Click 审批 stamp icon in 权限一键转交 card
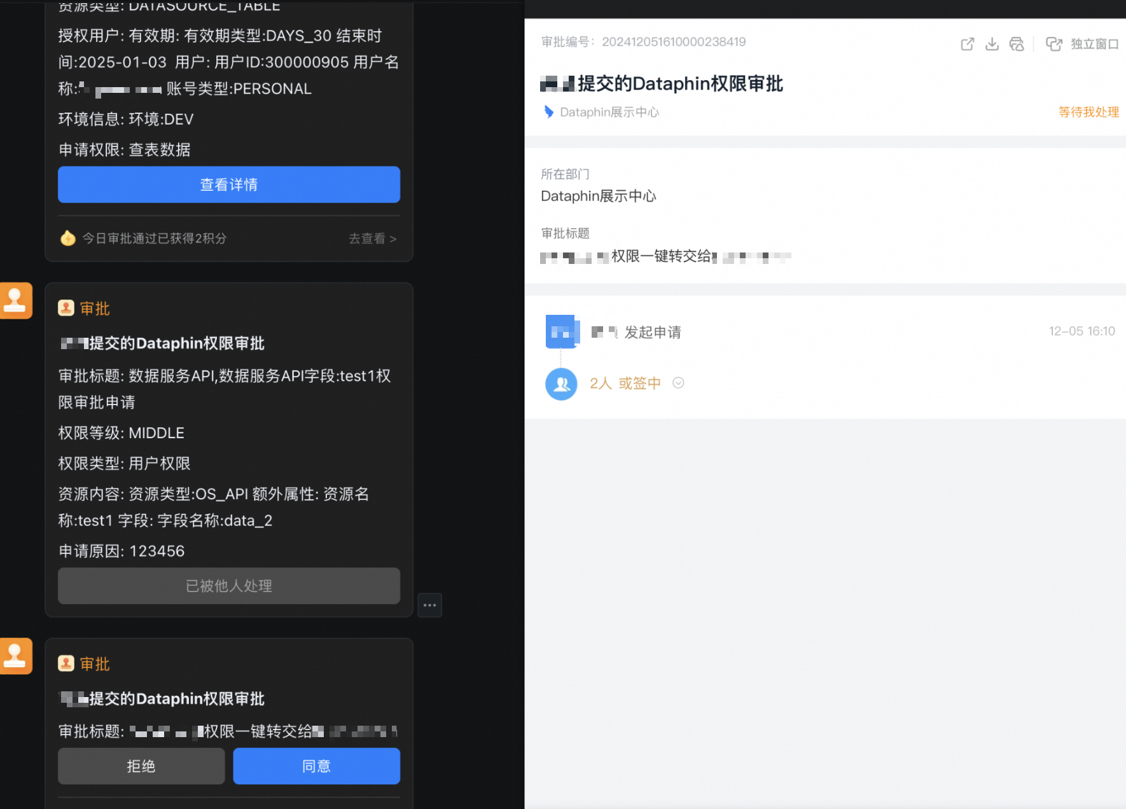This screenshot has width=1126, height=809. (x=66, y=664)
